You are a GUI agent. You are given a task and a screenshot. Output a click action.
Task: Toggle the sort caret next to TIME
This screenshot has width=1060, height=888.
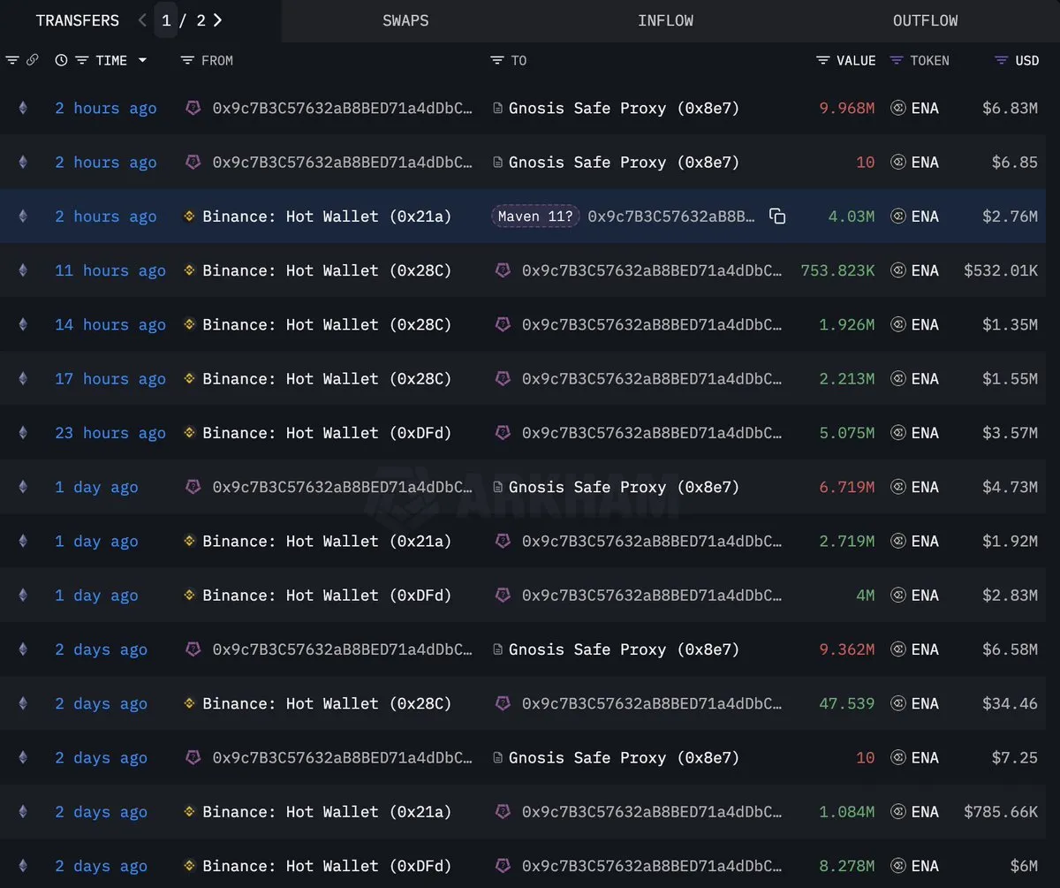142,60
